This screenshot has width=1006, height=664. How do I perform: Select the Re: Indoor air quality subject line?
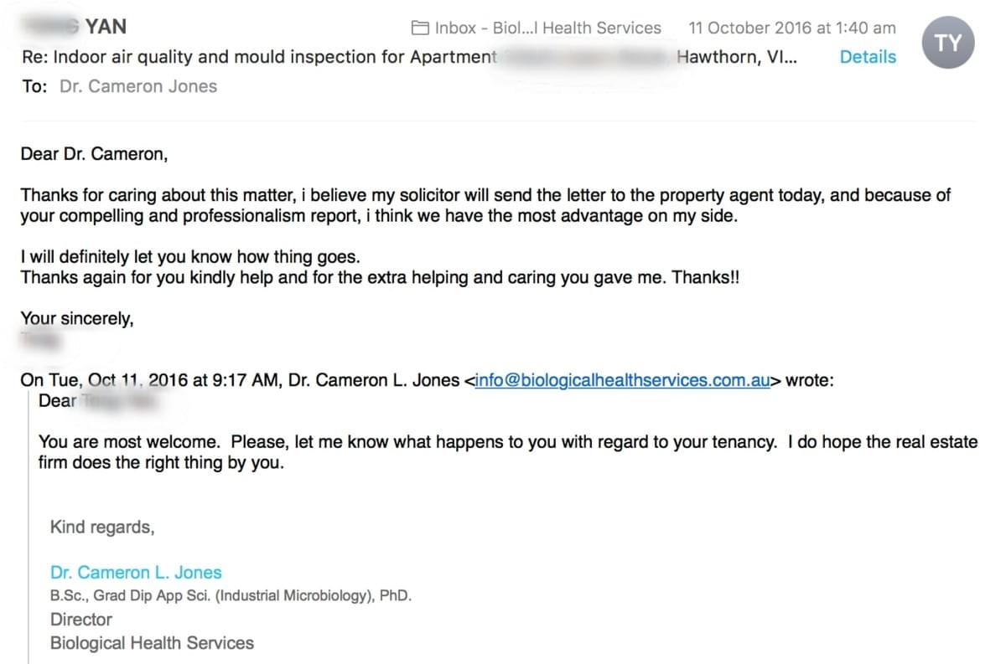point(409,57)
